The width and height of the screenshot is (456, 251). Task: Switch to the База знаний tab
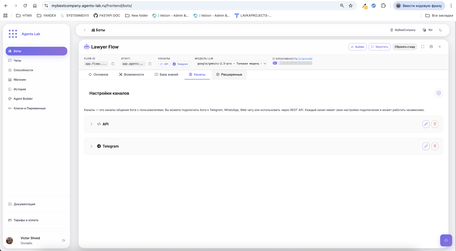(166, 74)
